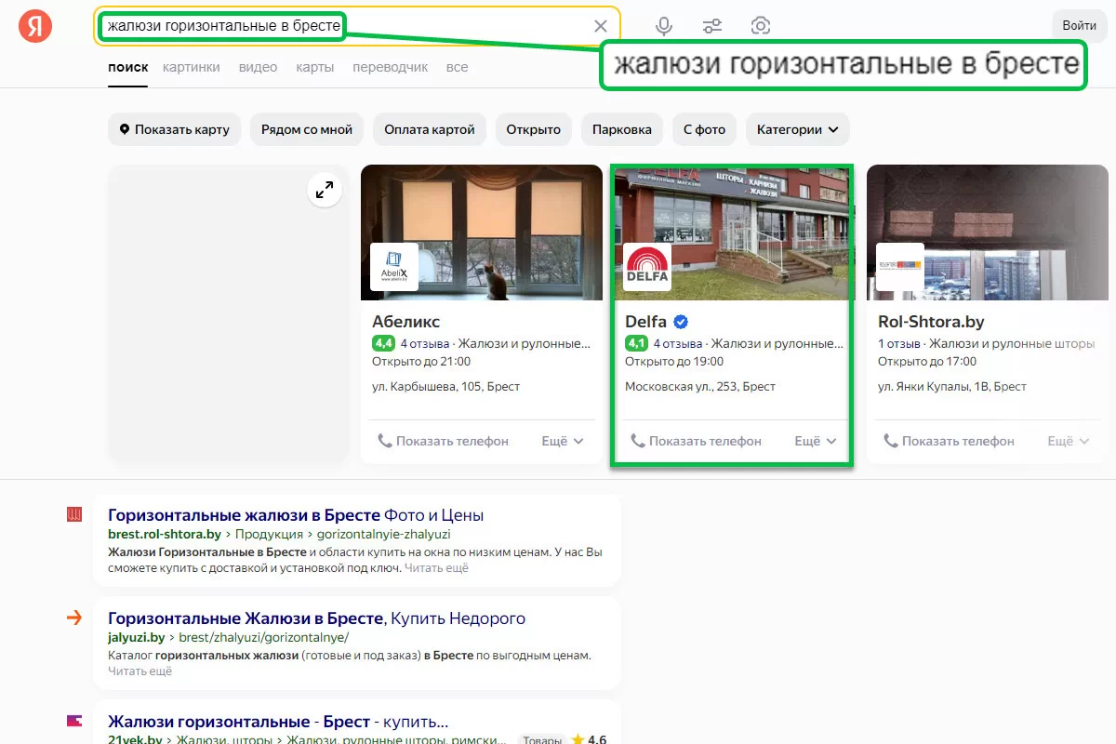
Task: Open image search camera icon
Action: 761,26
